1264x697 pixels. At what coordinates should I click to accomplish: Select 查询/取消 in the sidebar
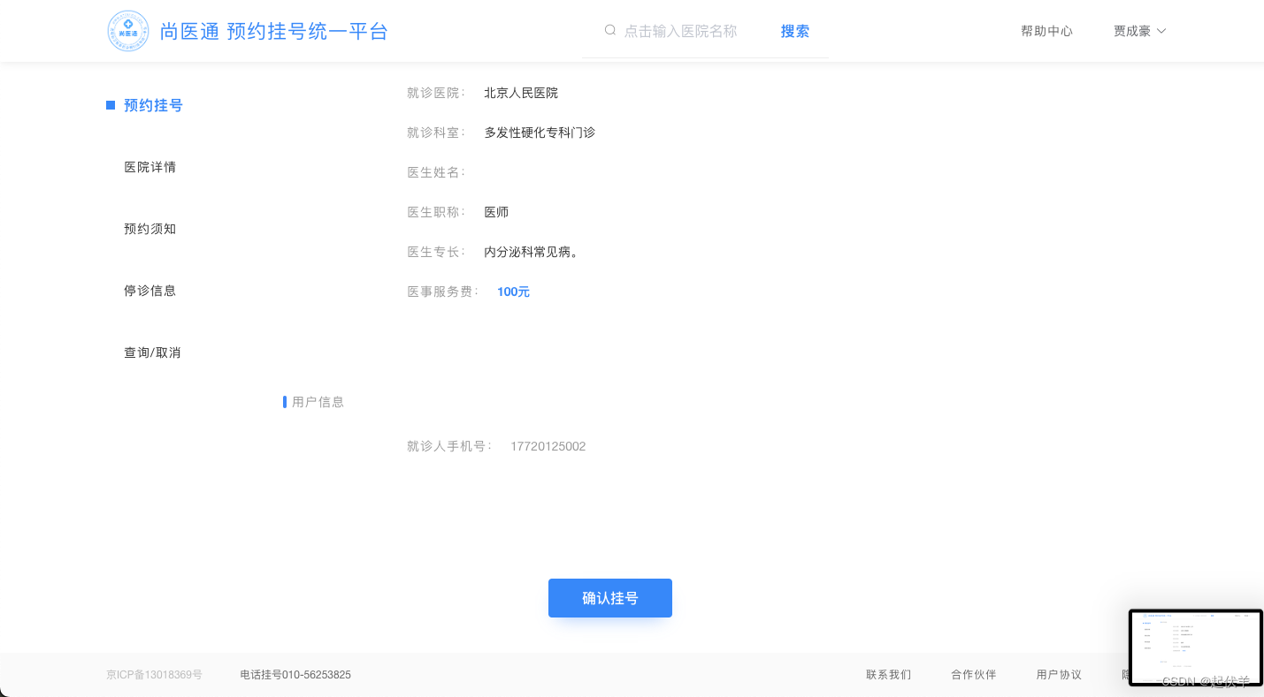tap(152, 352)
